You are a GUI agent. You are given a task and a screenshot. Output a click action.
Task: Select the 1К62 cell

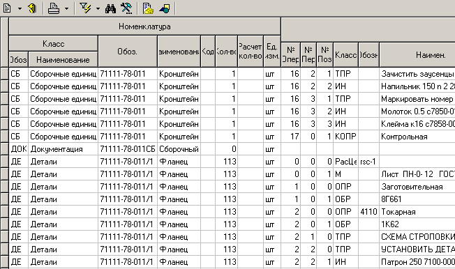coord(417,224)
